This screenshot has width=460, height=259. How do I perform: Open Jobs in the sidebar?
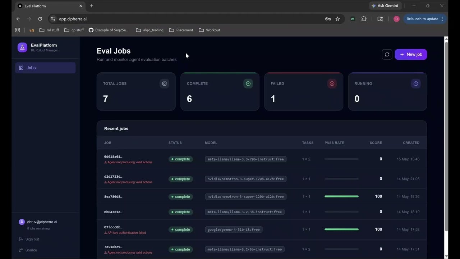tap(45, 68)
